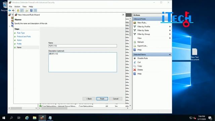Click the Filter by Group funnel icon

click(135, 34)
